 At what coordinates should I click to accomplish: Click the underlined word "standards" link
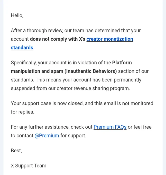pyautogui.click(x=22, y=48)
